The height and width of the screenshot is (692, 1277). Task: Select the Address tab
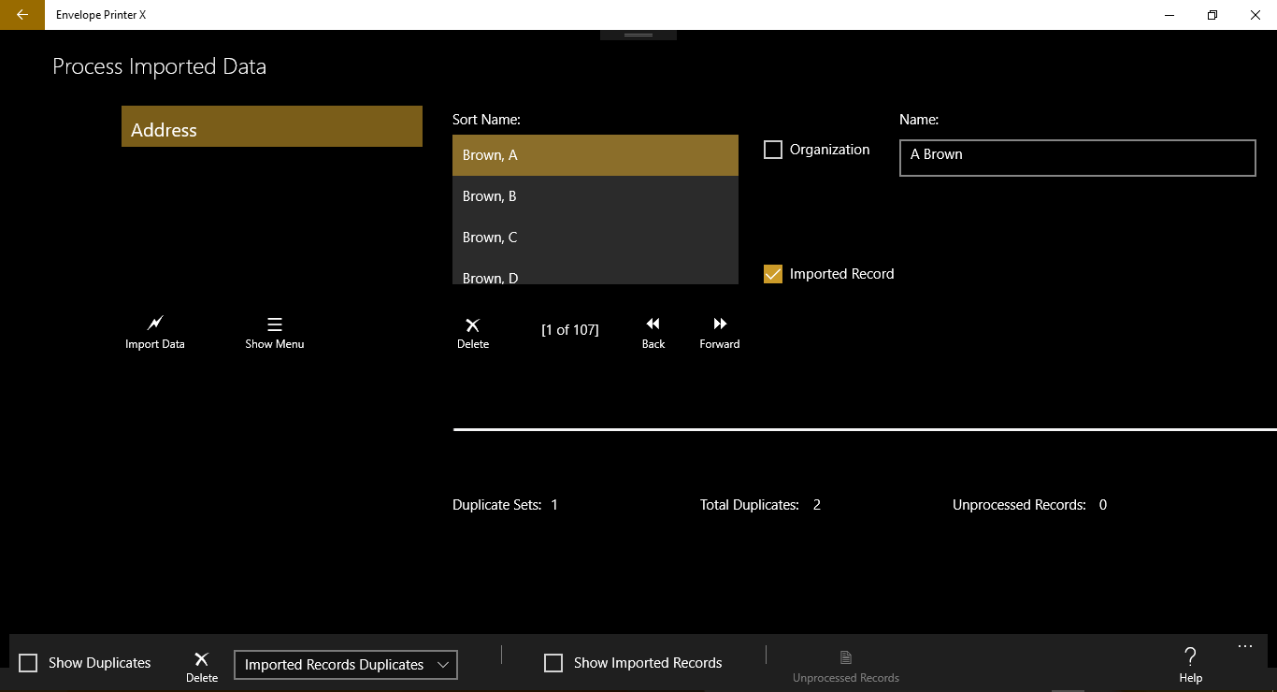click(x=272, y=126)
